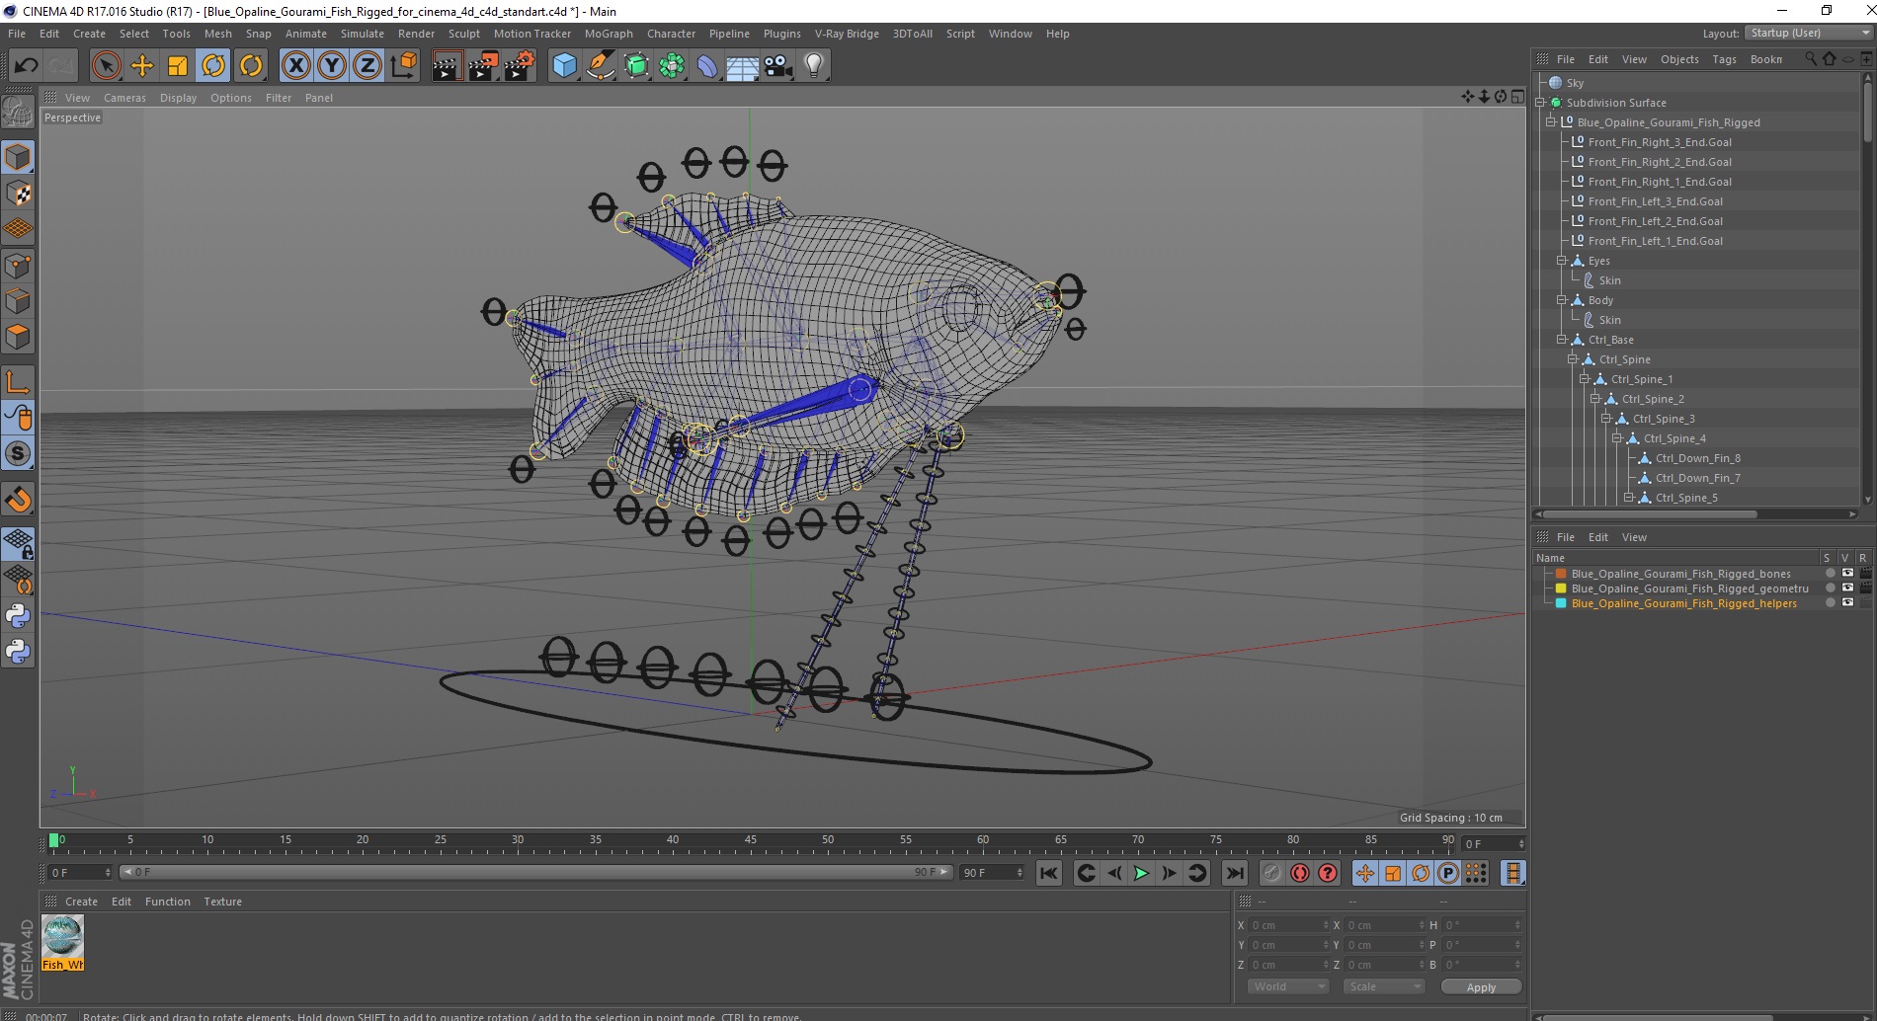Toggle X axis lock

(x=295, y=66)
